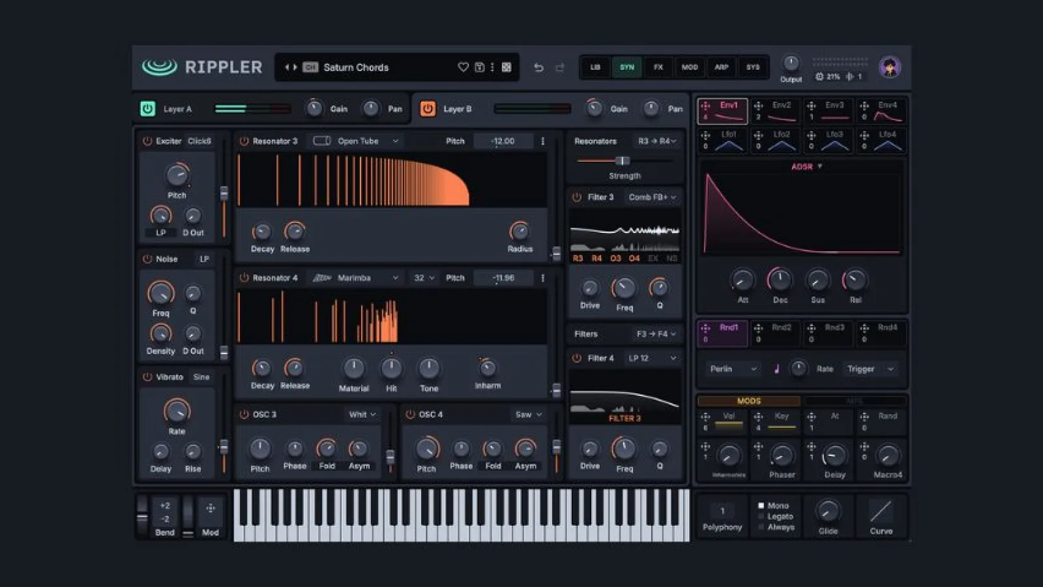Open the Comb FB+ filter type dropdown
1043x587 pixels.
coord(653,197)
